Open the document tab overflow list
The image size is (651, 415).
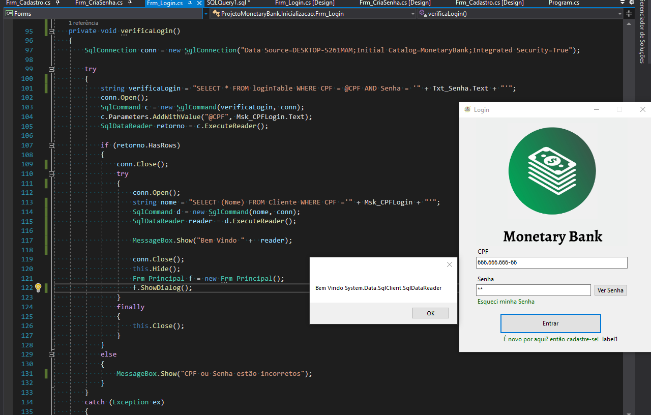pyautogui.click(x=623, y=3)
